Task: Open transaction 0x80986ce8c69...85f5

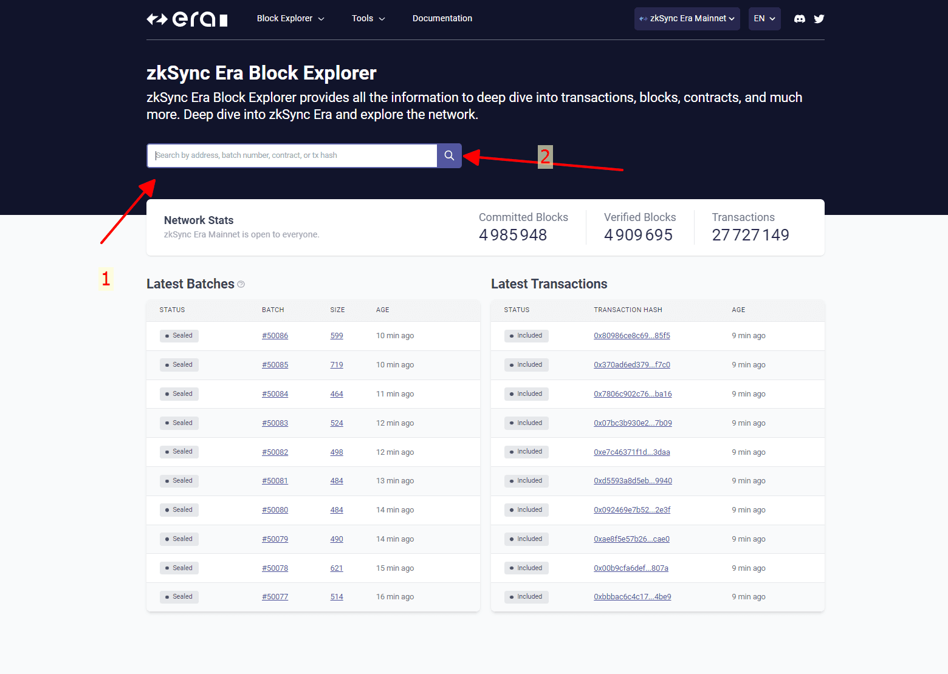Action: (632, 336)
